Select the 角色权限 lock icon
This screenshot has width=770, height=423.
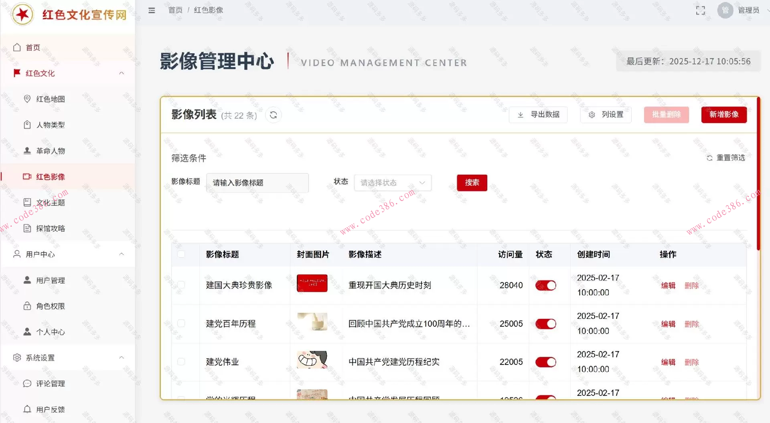(x=27, y=306)
